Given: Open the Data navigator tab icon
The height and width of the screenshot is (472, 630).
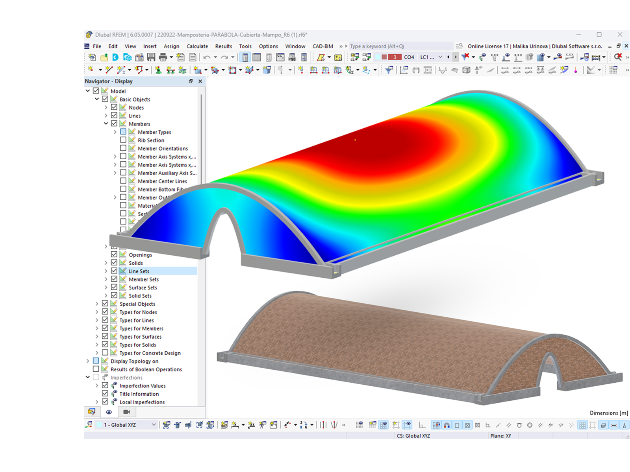Looking at the screenshot, I should tap(92, 412).
